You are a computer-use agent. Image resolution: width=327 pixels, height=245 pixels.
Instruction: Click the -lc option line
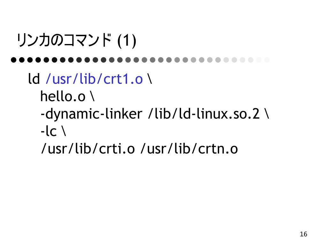[x=53, y=131]
